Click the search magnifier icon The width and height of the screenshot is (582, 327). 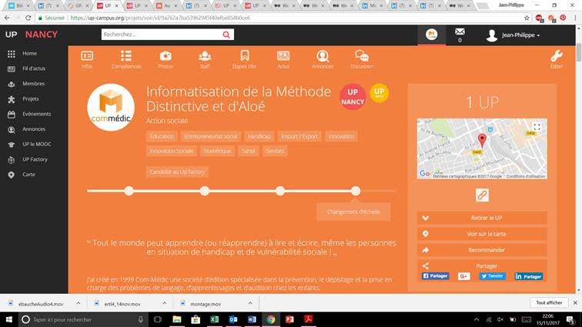(226, 35)
